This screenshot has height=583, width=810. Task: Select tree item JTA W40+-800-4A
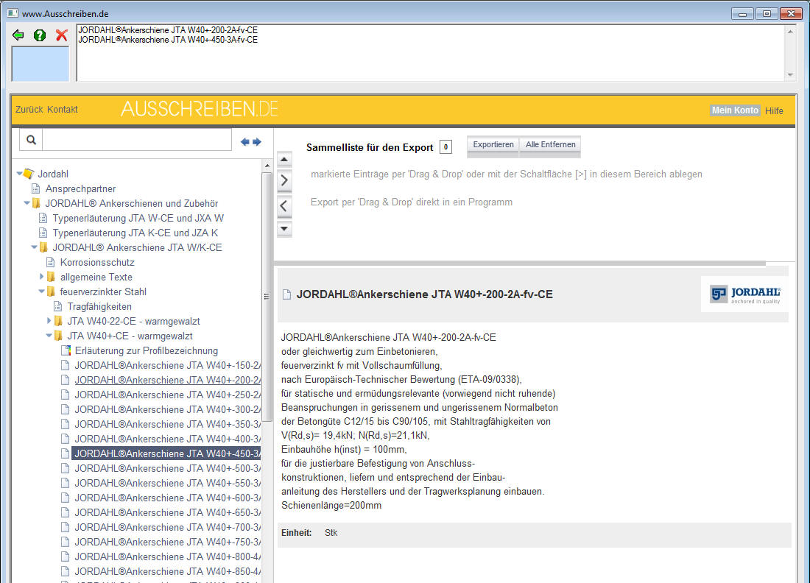point(167,556)
